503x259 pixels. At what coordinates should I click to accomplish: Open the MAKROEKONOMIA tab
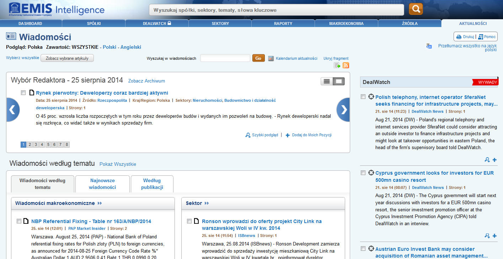point(347,23)
